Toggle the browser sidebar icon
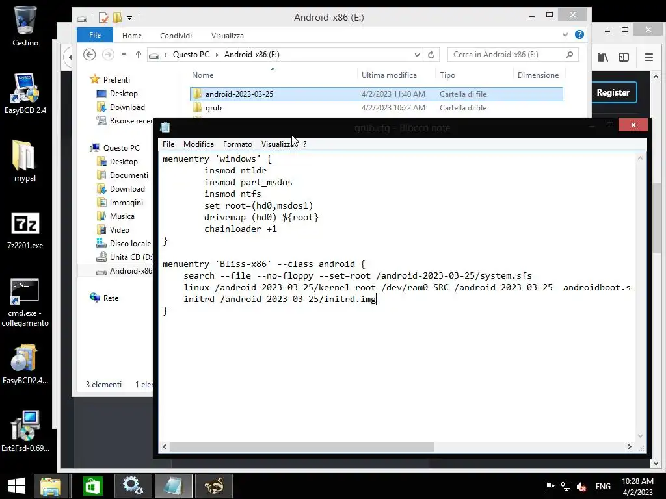The width and height of the screenshot is (666, 499). pyautogui.click(x=624, y=57)
